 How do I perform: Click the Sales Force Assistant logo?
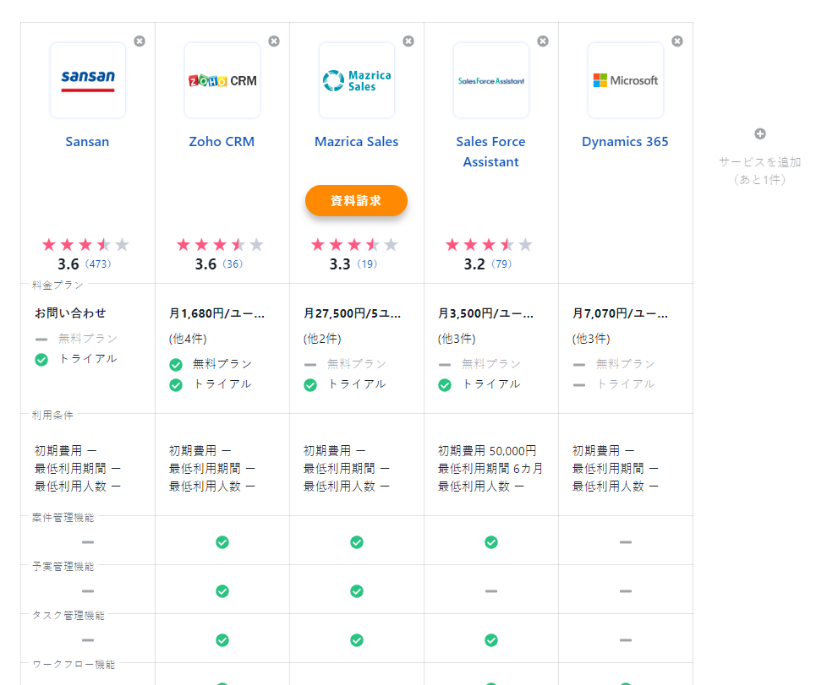click(490, 78)
